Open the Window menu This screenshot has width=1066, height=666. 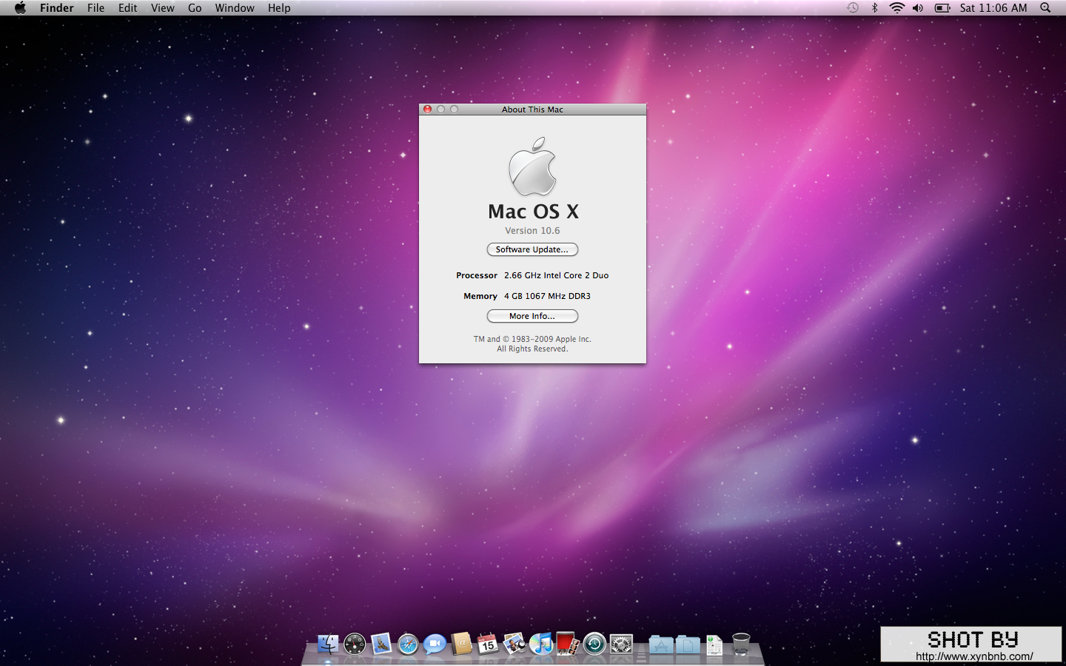pyautogui.click(x=235, y=8)
